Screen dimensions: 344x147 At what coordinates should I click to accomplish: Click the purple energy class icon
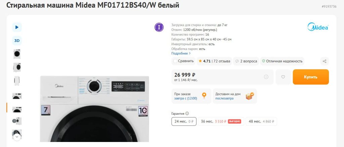pos(159,28)
